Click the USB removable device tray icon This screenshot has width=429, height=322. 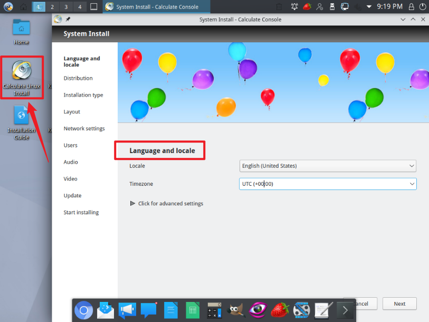pos(332,6)
